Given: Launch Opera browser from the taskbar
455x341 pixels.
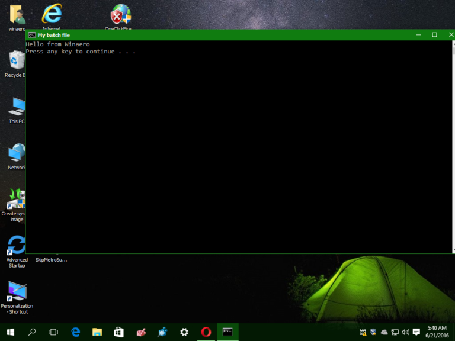Looking at the screenshot, I should point(206,332).
